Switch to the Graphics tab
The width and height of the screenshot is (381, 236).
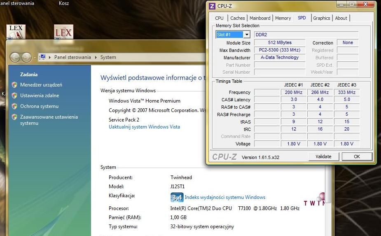321,18
